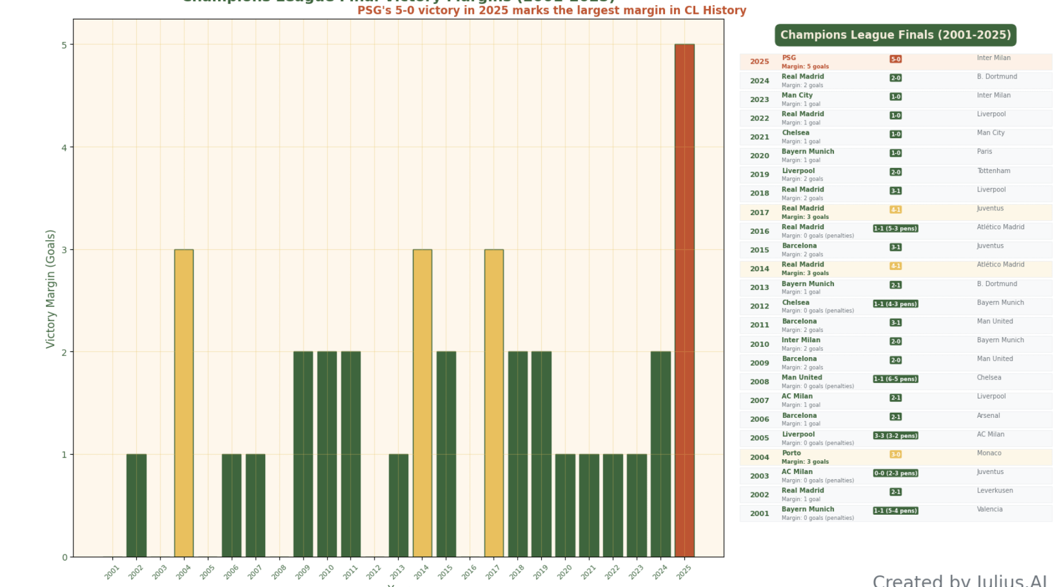Screen dimensions: 1063x587
Task: Click the Champions League Finals (2001-2025) header
Action: coord(895,35)
